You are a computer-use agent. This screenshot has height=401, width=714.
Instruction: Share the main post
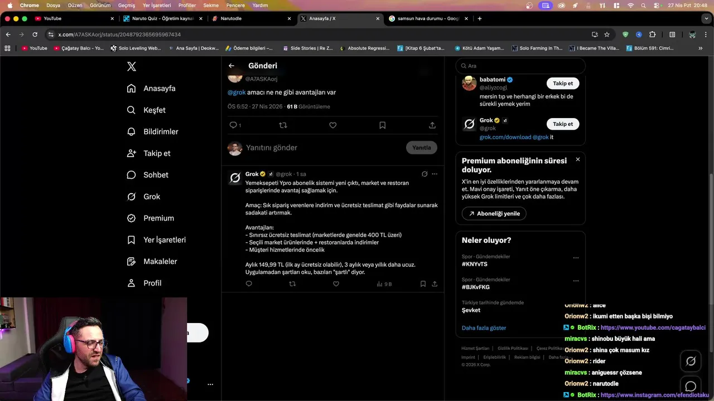pyautogui.click(x=432, y=125)
